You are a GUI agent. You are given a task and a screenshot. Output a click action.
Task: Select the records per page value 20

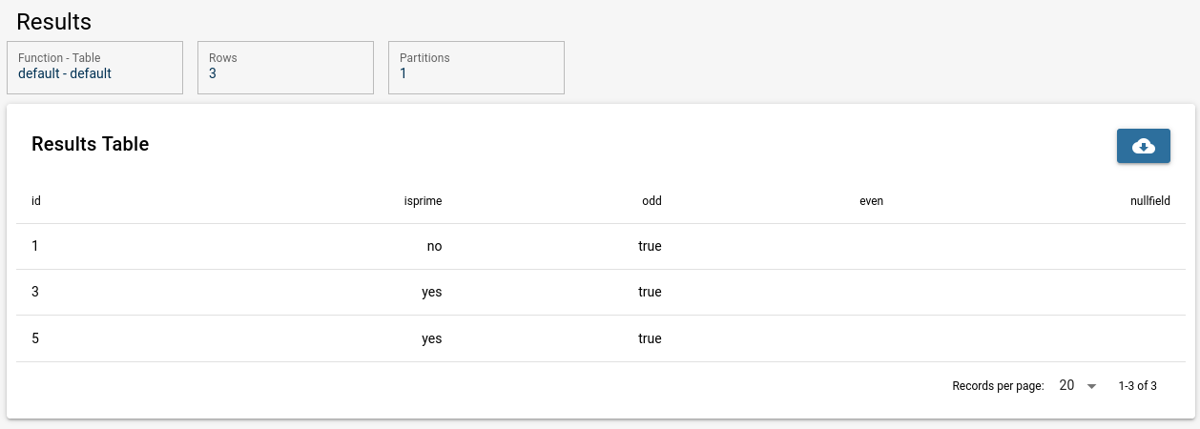tap(1066, 386)
